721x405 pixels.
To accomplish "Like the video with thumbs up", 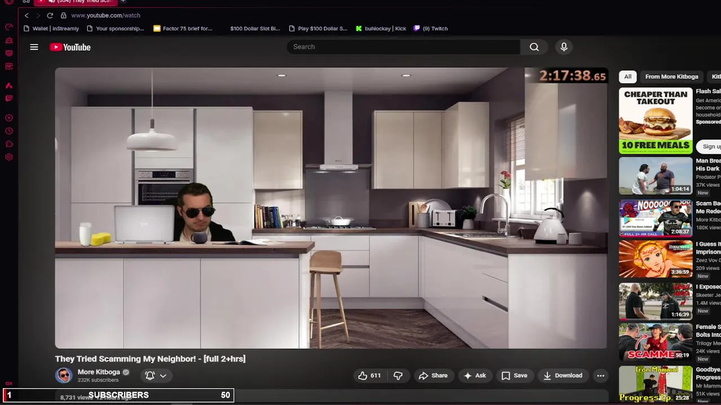I will coord(369,375).
